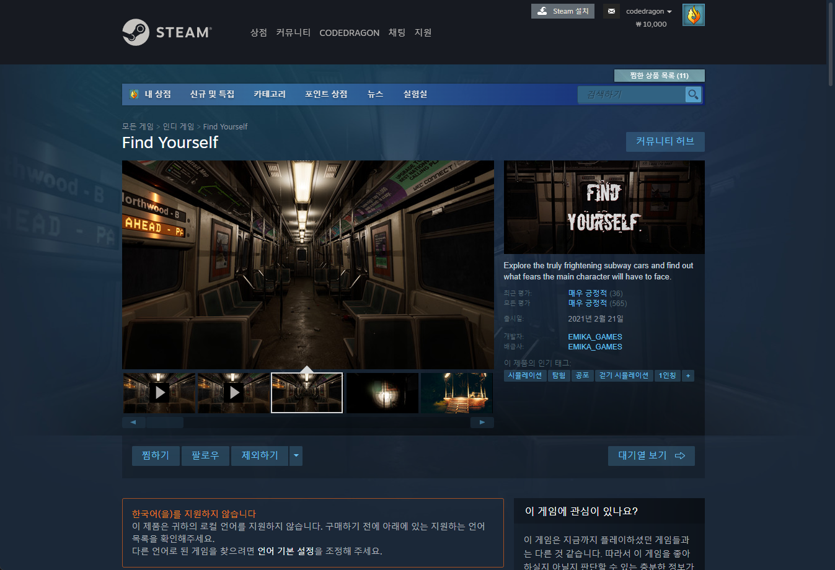The width and height of the screenshot is (835, 570).
Task: Click 찜하기 wishlist button
Action: [156, 456]
